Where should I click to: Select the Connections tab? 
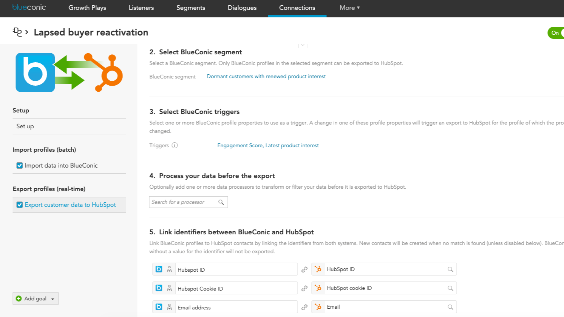(297, 8)
